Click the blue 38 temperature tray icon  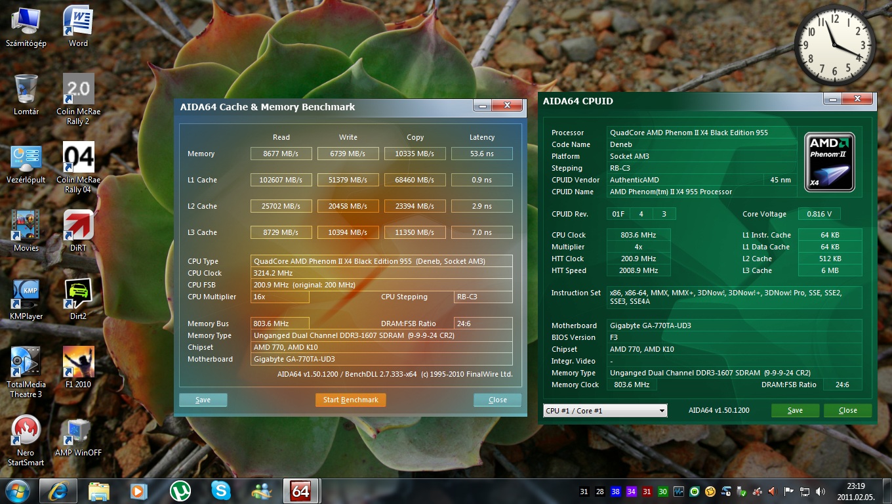coord(615,492)
